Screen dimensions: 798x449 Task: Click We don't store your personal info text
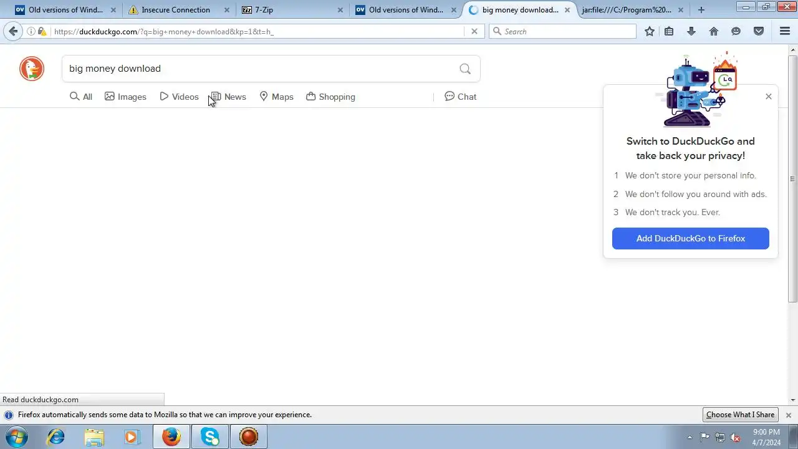tap(691, 175)
